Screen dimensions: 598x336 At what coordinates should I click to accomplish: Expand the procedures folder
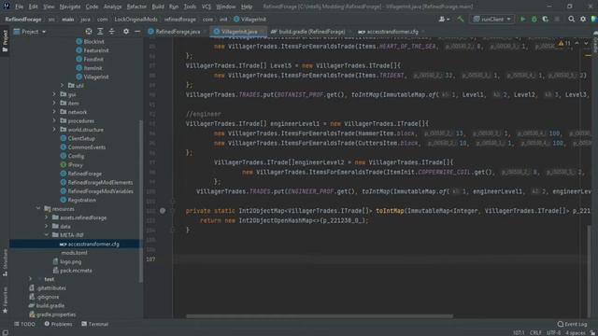54,120
